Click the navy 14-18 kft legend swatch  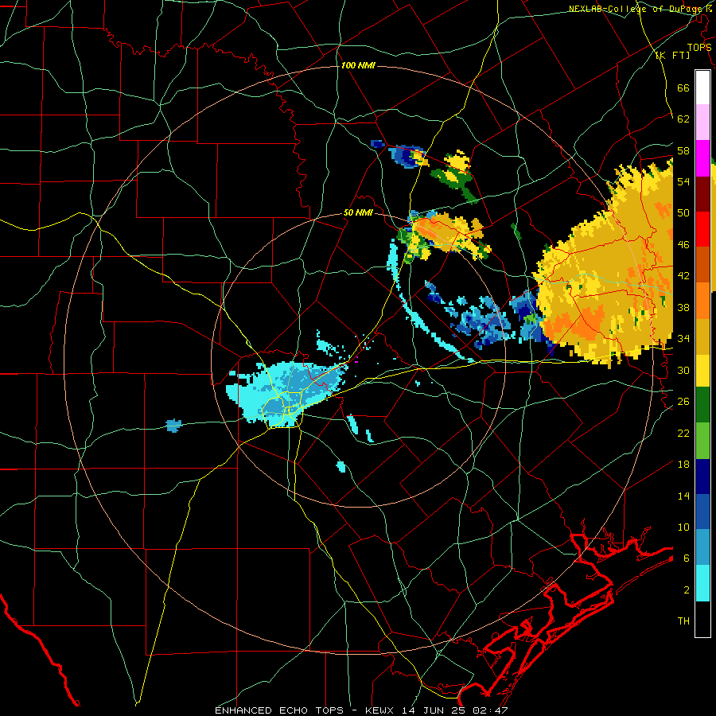tap(702, 477)
